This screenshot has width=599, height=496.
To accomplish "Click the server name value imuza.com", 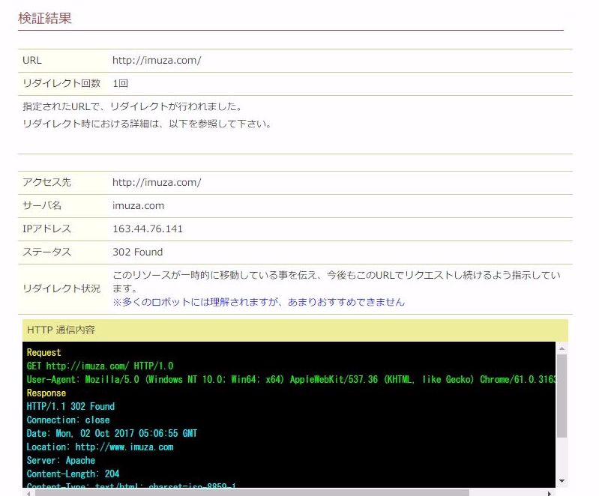I will tap(138, 206).
